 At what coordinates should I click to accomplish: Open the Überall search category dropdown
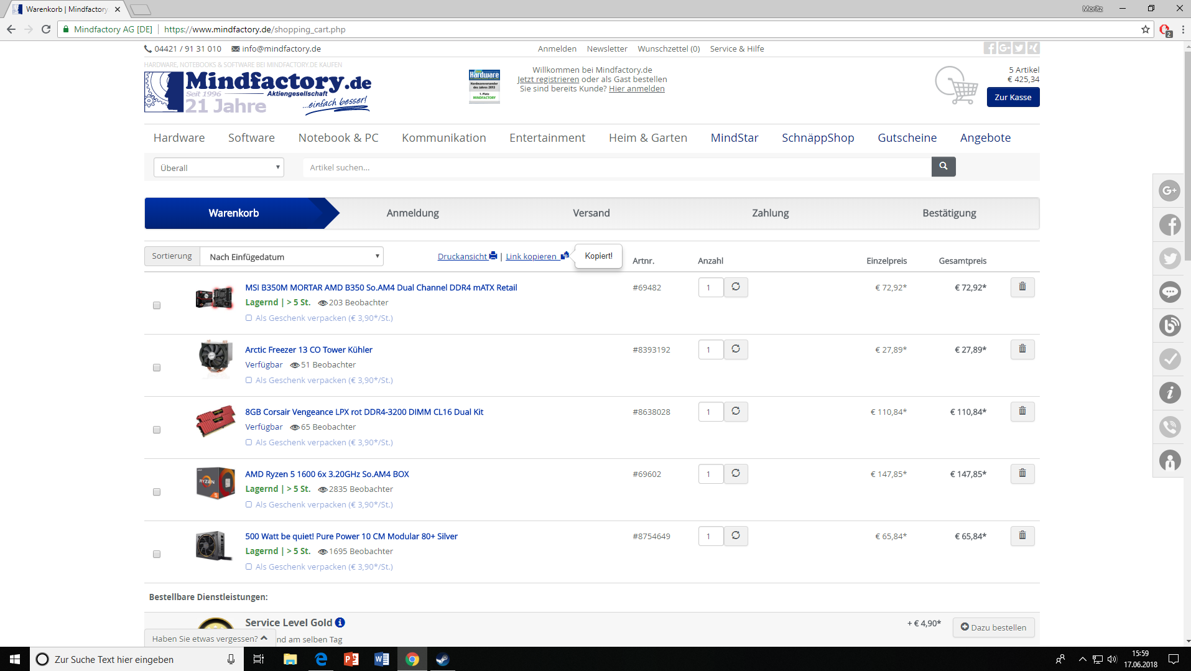point(219,167)
